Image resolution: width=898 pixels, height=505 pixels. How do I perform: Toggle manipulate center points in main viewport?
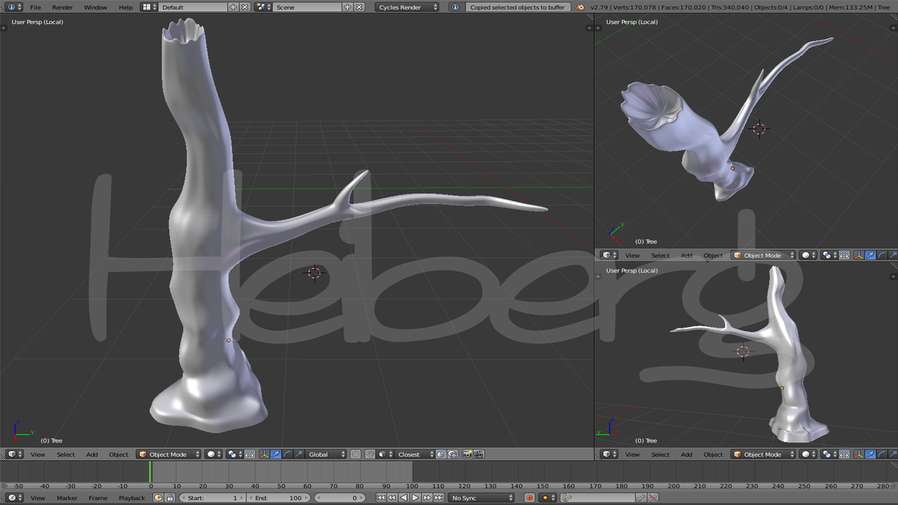point(249,454)
